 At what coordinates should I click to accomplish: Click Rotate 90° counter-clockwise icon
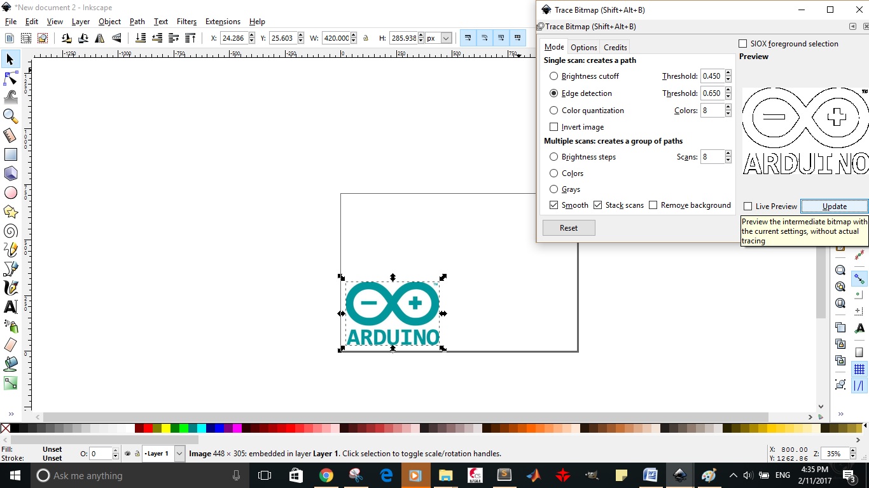(x=67, y=38)
